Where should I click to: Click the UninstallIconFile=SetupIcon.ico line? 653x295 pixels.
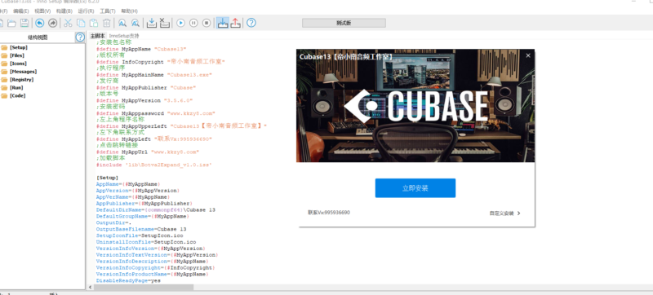tap(146, 242)
